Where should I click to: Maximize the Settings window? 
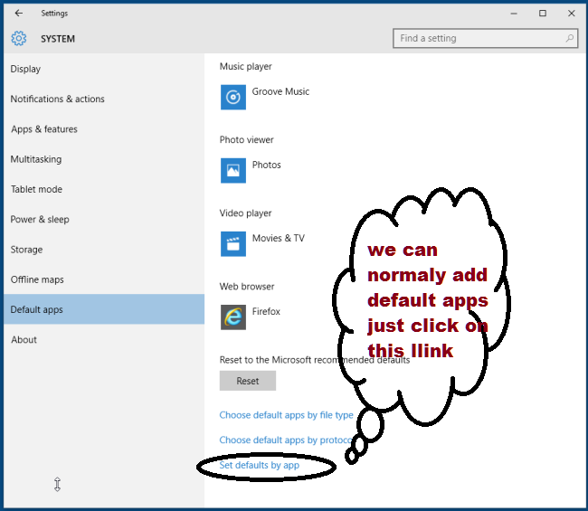[543, 14]
